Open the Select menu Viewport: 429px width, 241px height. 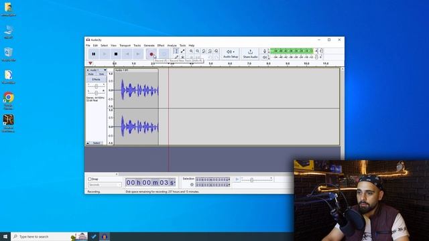(x=105, y=46)
